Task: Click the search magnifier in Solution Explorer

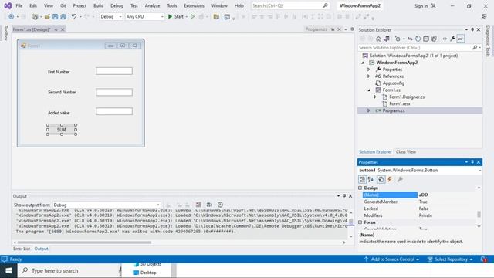Action: click(x=475, y=48)
